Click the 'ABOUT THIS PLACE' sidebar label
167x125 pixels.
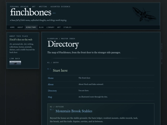pyautogui.click(x=19, y=36)
